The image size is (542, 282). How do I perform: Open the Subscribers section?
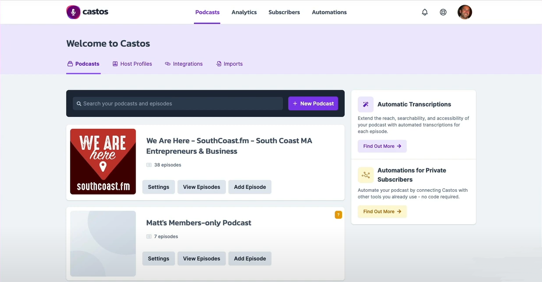click(284, 12)
